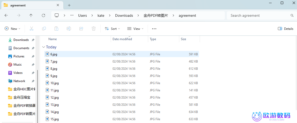
Task: Click file icon of 10.jpg
Action: click(x=47, y=83)
